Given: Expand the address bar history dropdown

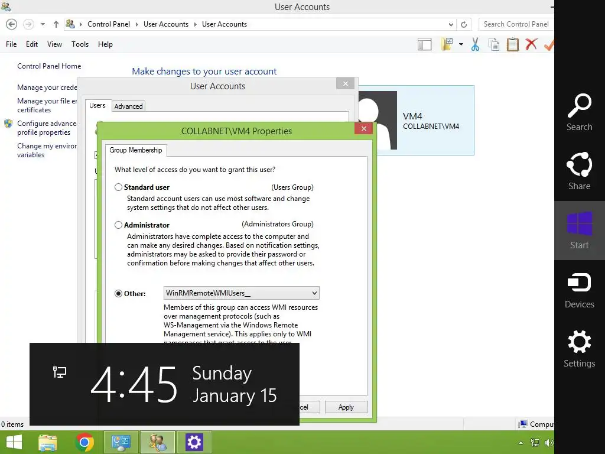Looking at the screenshot, I should [451, 24].
